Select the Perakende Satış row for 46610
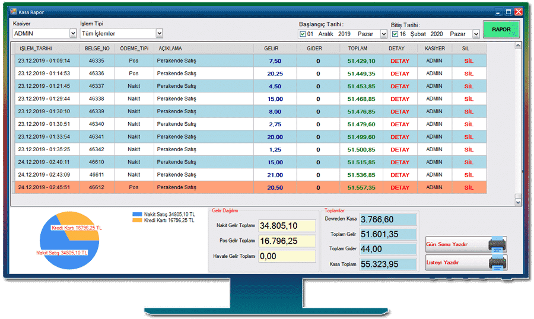534x319 pixels. (176, 162)
